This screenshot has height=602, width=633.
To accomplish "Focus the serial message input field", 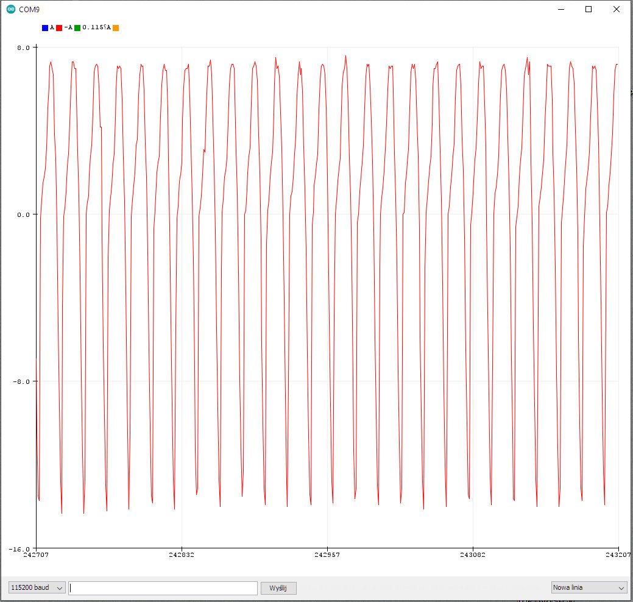I will 163,588.
